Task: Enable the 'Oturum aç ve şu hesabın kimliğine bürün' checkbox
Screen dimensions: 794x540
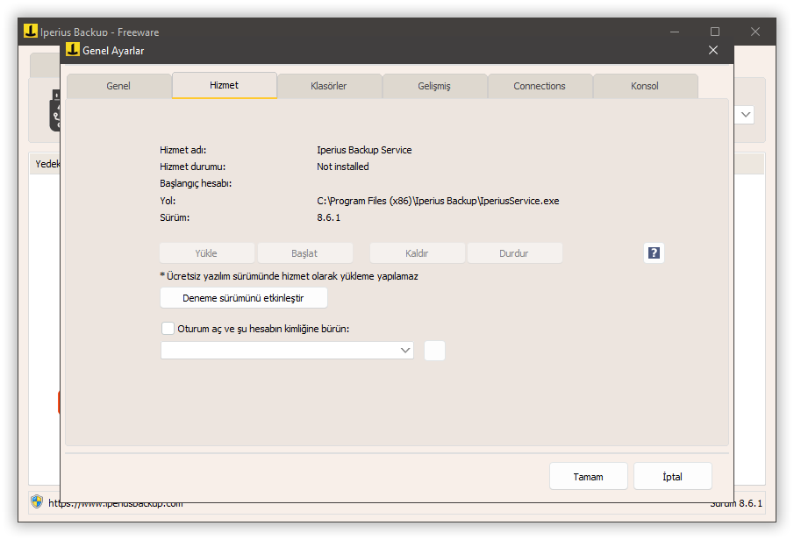Action: click(168, 329)
